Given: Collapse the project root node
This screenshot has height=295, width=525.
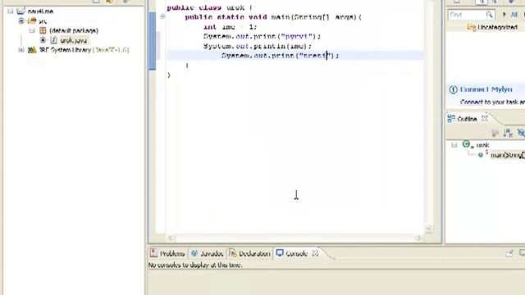Looking at the screenshot, I should click(x=11, y=11).
